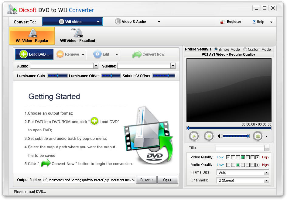Open the Remove dropdown arrow
The image size is (287, 200).
(x=83, y=55)
